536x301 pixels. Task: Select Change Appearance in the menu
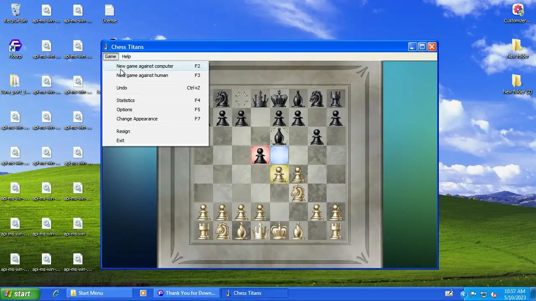click(x=155, y=119)
